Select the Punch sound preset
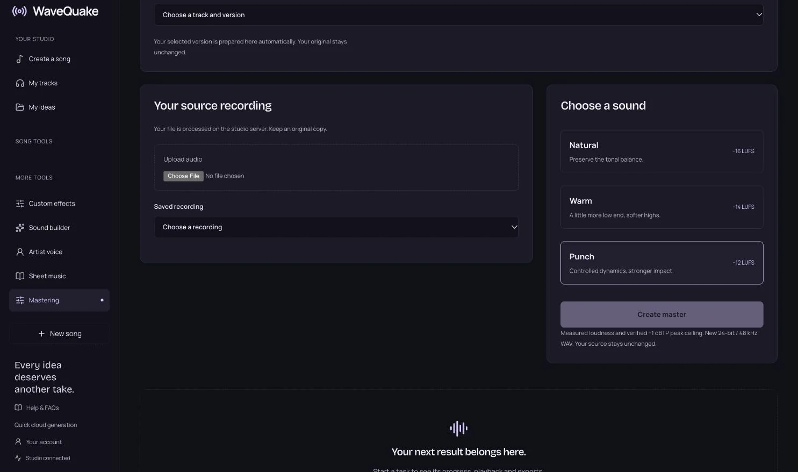Image resolution: width=798 pixels, height=472 pixels. (x=662, y=263)
